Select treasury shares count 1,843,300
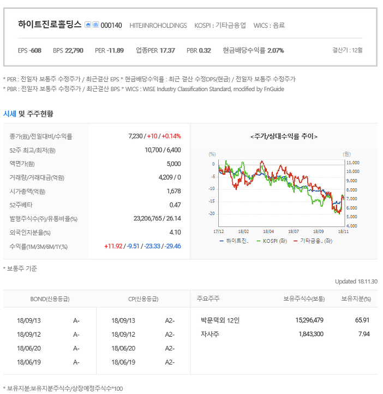The width and height of the screenshot is (383, 394). [311, 333]
